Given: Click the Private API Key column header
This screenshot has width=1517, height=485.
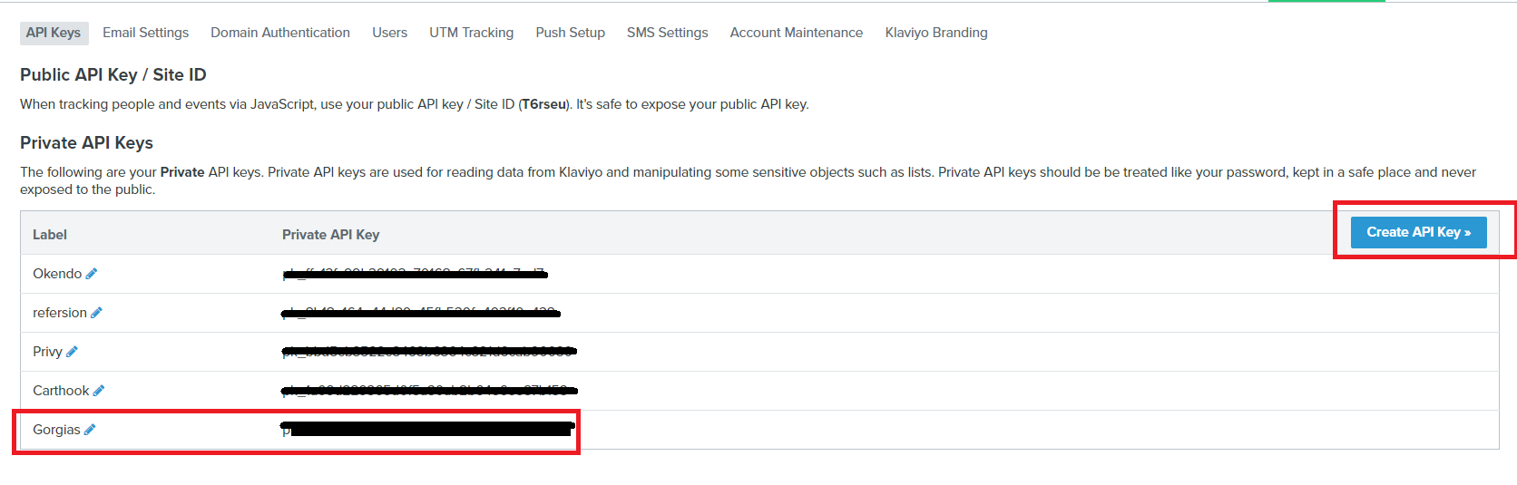Looking at the screenshot, I should [330, 235].
